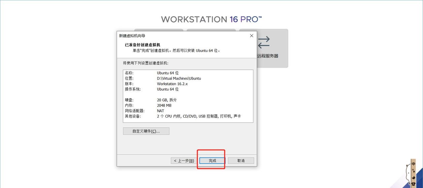Select the 名称 value 'Ubuntu 64 位'
This screenshot has height=188, width=423.
(168, 73)
